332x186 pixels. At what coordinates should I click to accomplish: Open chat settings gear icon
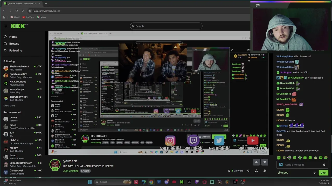pos(314,173)
